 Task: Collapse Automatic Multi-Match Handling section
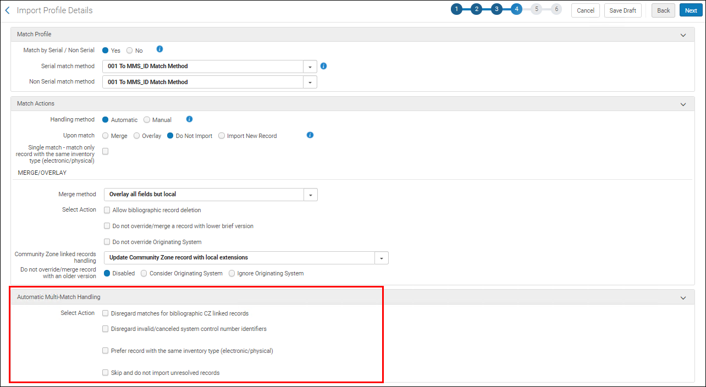pos(683,297)
